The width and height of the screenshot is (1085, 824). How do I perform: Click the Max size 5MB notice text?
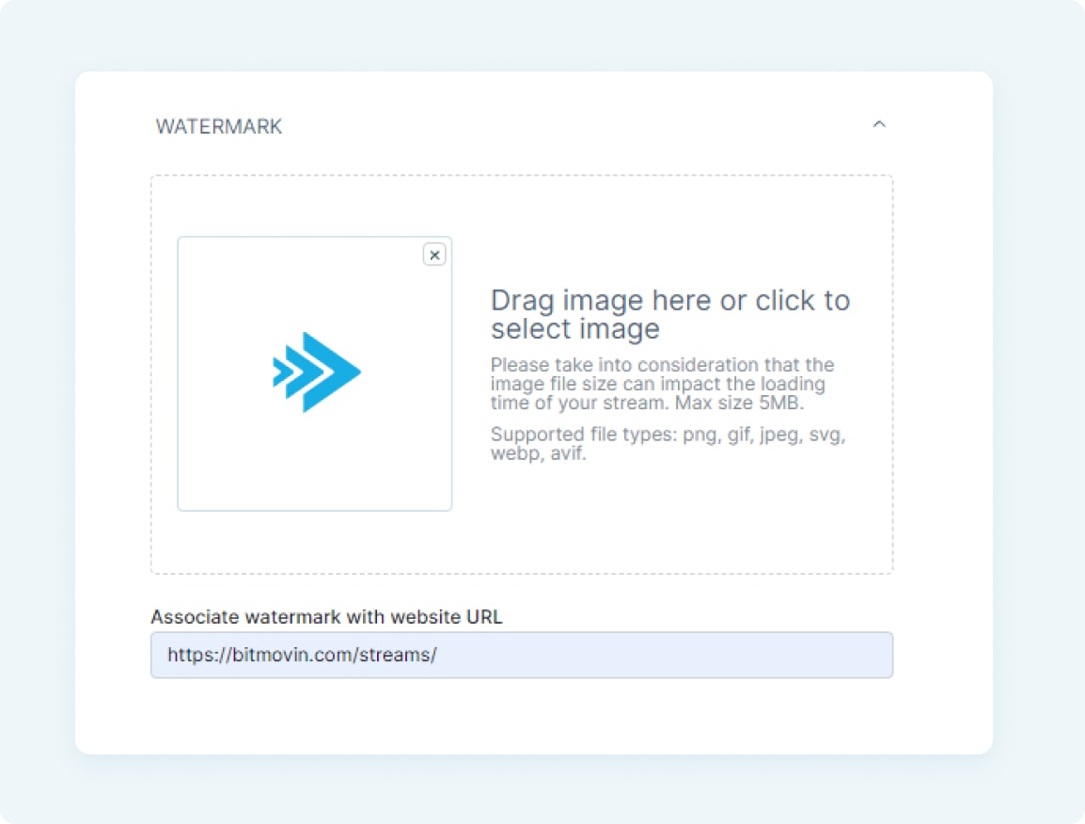click(662, 384)
